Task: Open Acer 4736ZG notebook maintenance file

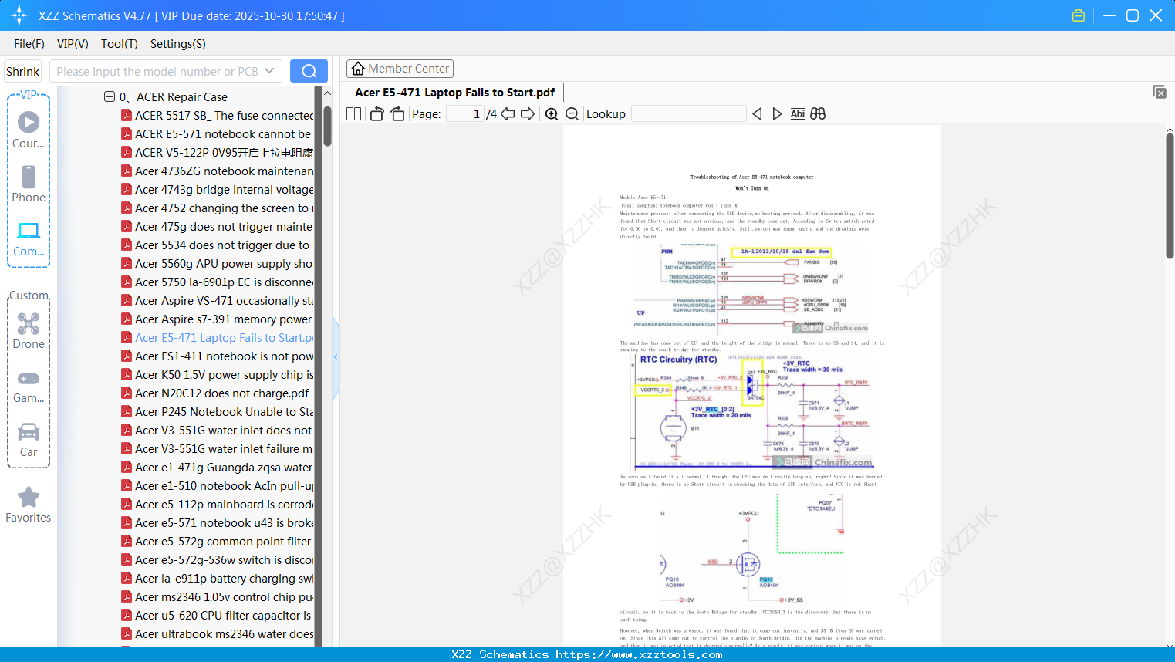Action: (x=224, y=171)
